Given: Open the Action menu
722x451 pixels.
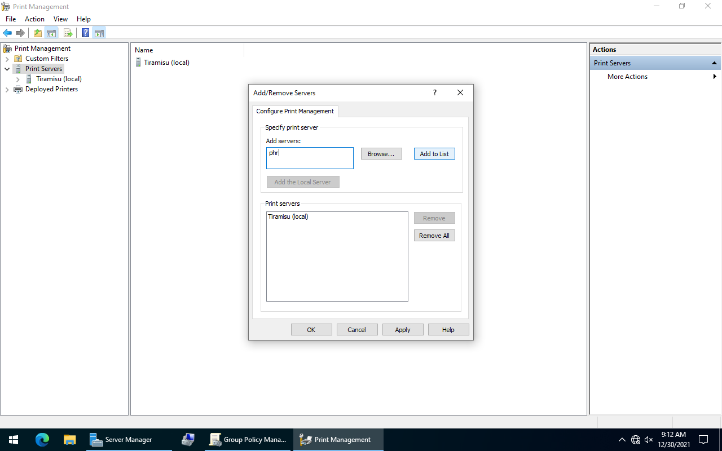Looking at the screenshot, I should 34,19.
